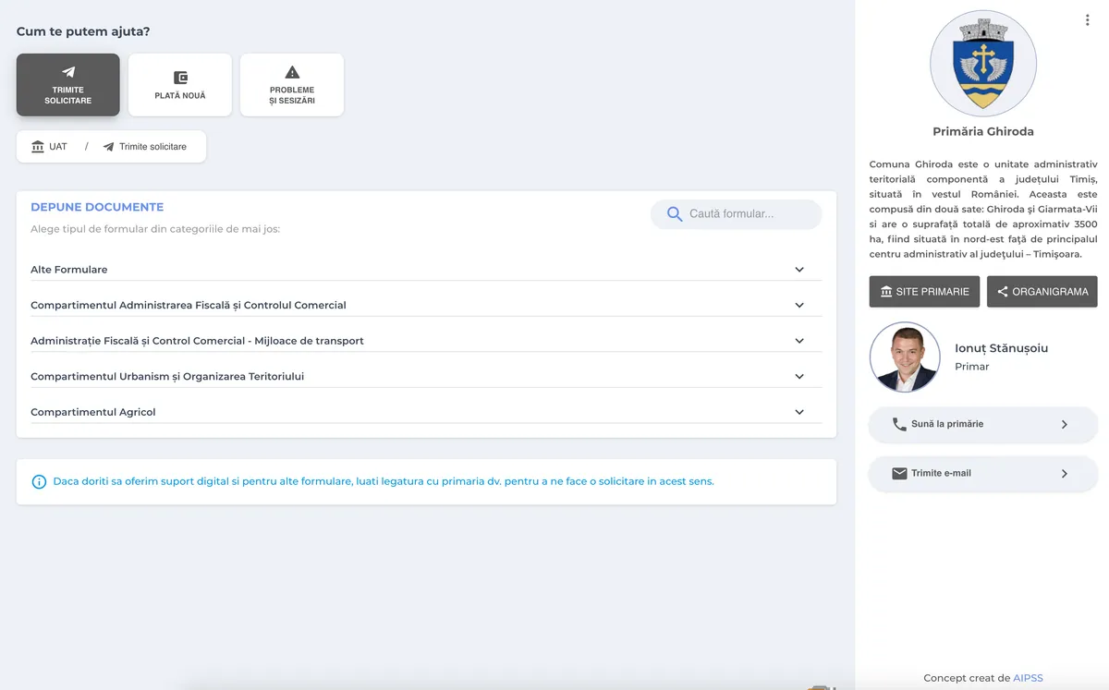The height and width of the screenshot is (690, 1109).
Task: Click the 'Ionuț Stănușoiu' name text
Action: tap(1002, 348)
